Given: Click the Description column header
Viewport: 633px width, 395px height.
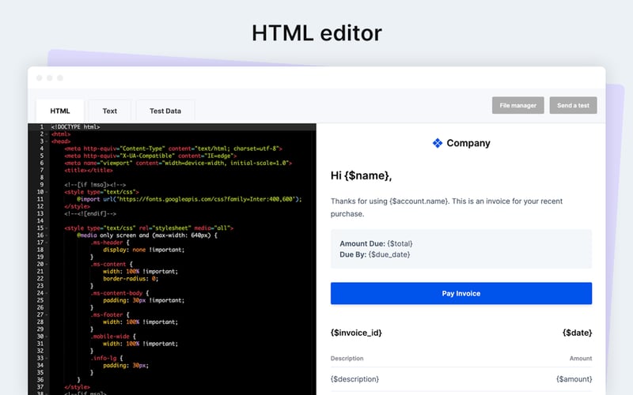Looking at the screenshot, I should click(x=347, y=359).
